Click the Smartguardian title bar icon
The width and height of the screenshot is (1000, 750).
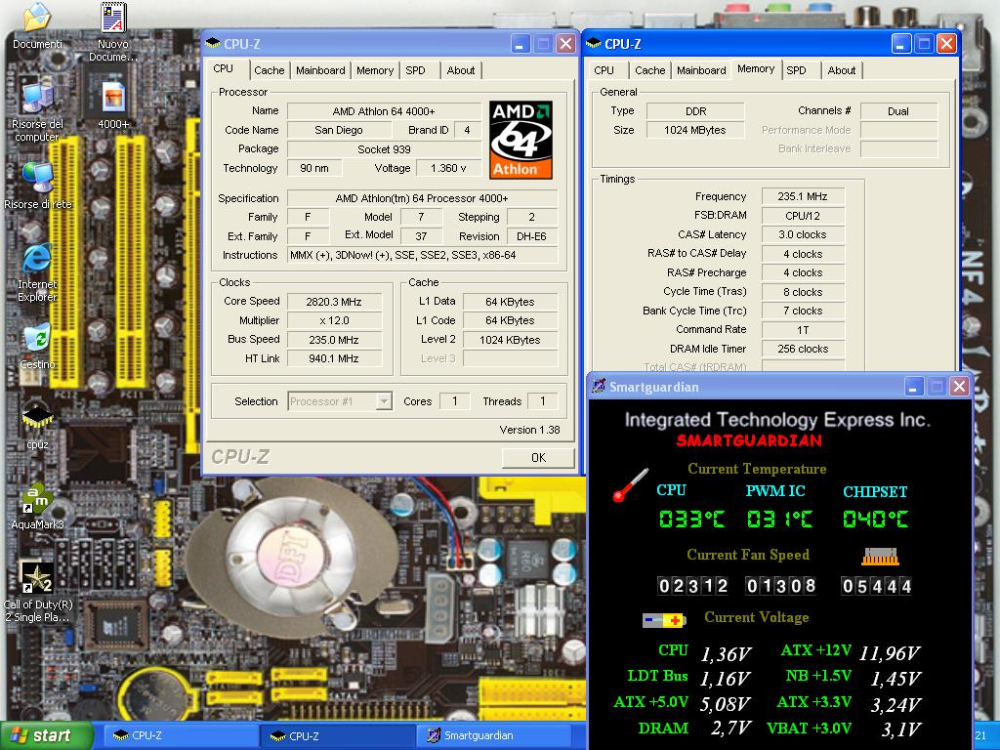click(599, 386)
